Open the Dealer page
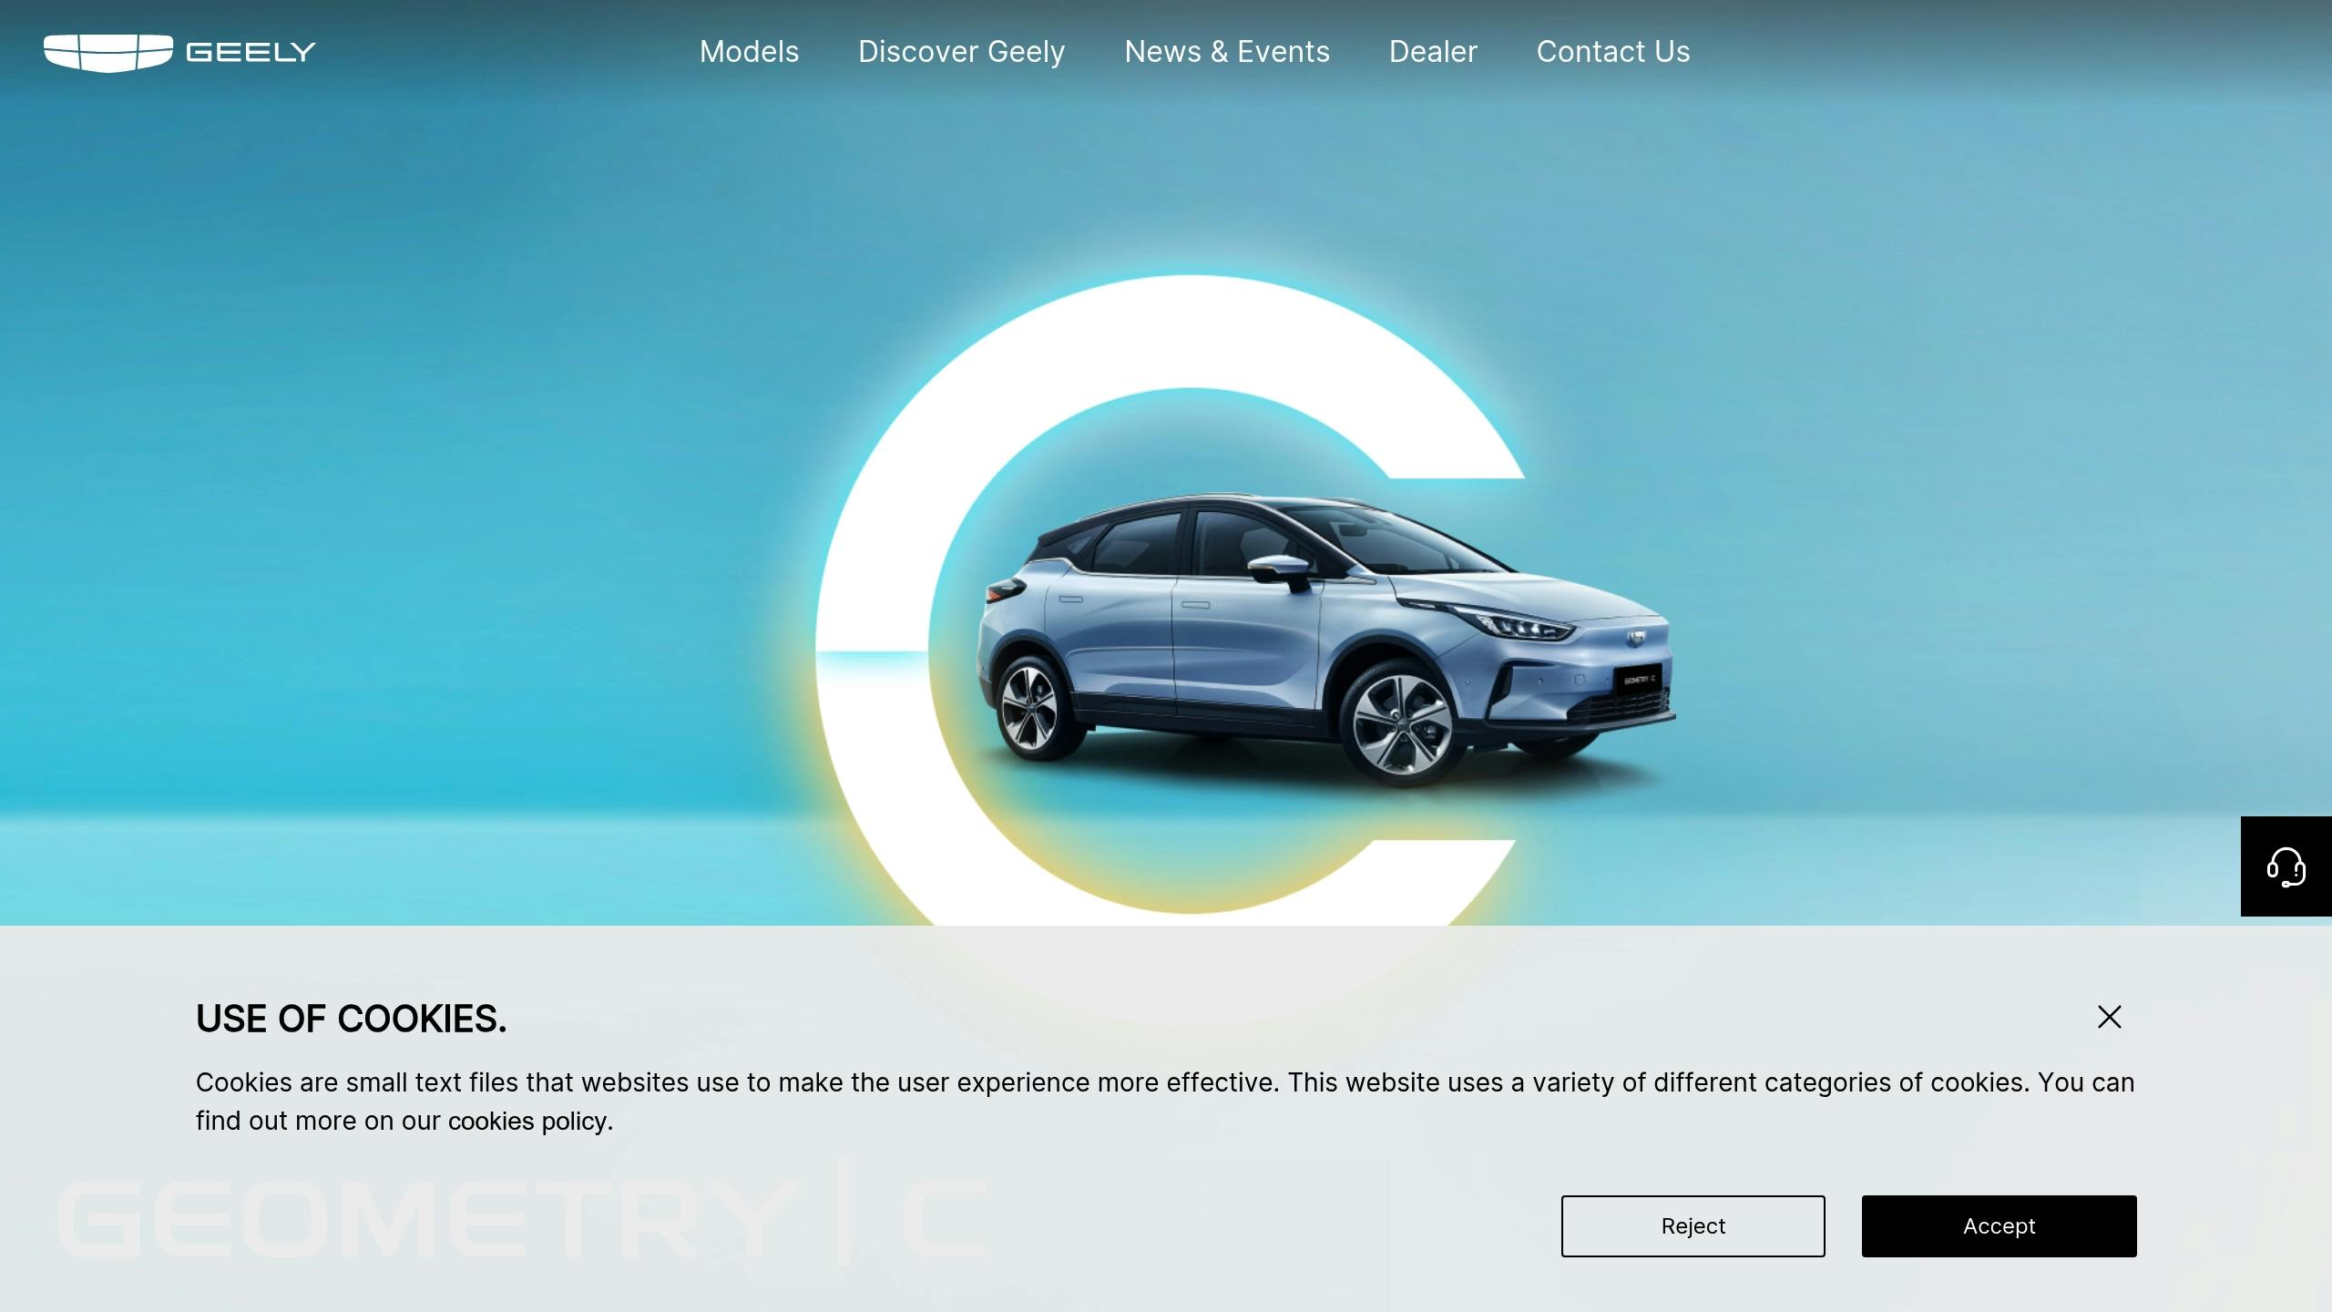The height and width of the screenshot is (1312, 2332). 1433,52
